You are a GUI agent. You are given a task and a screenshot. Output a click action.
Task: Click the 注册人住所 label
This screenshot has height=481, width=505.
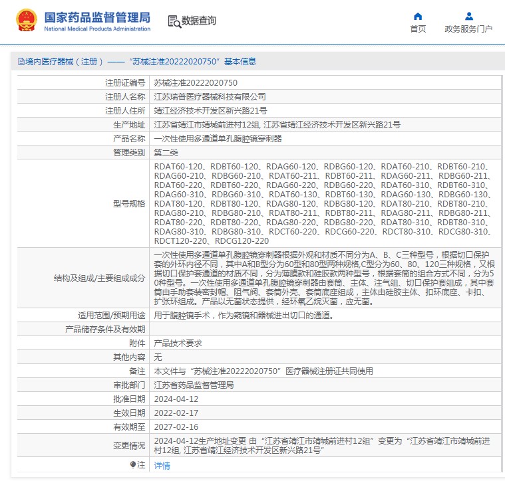tap(125, 110)
